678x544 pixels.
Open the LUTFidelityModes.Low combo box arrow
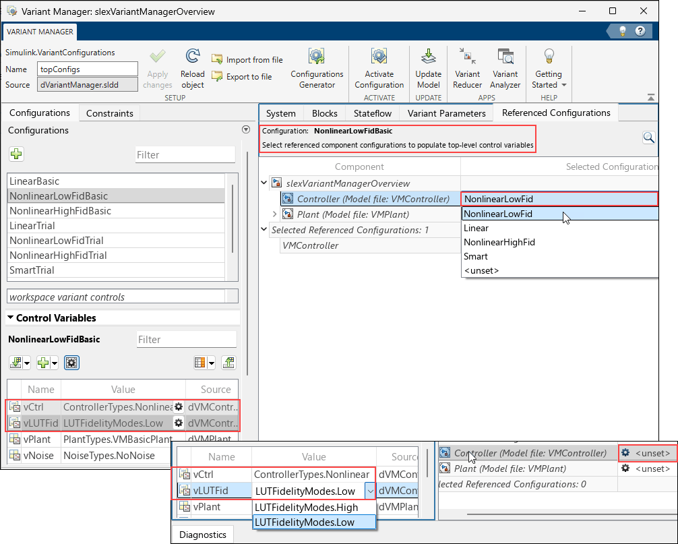tap(370, 491)
